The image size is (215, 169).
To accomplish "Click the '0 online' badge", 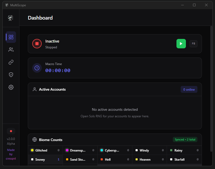I will point(189,89).
